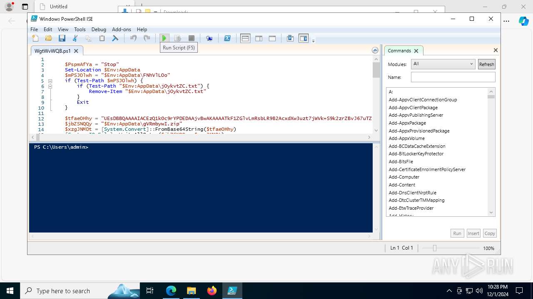The height and width of the screenshot is (299, 533).
Task: Toggle the Show Command Window icon
Action: [x=290, y=38]
